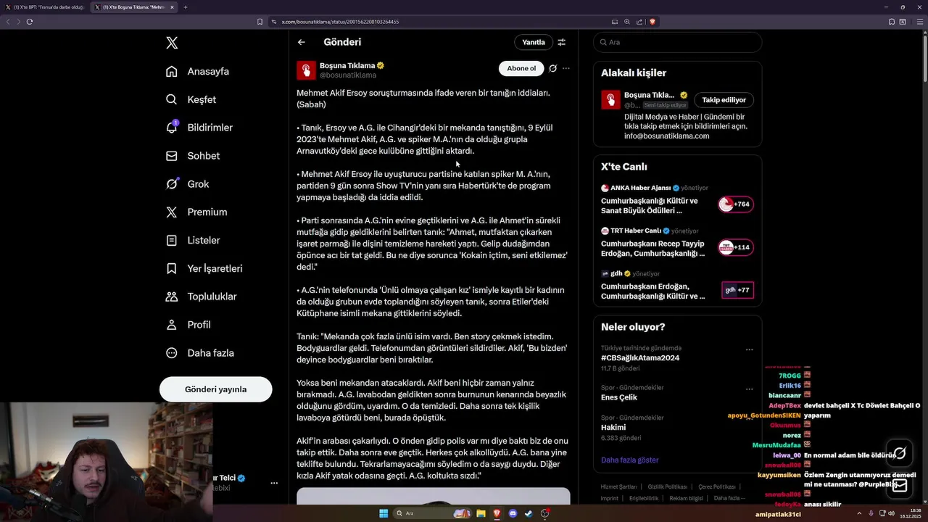Click the page vertical scrollbar

[x=924, y=58]
